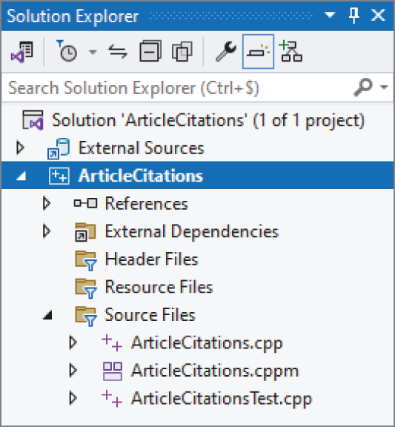Click the Collapse All toolbar icon
This screenshot has width=395, height=427.
(x=150, y=51)
